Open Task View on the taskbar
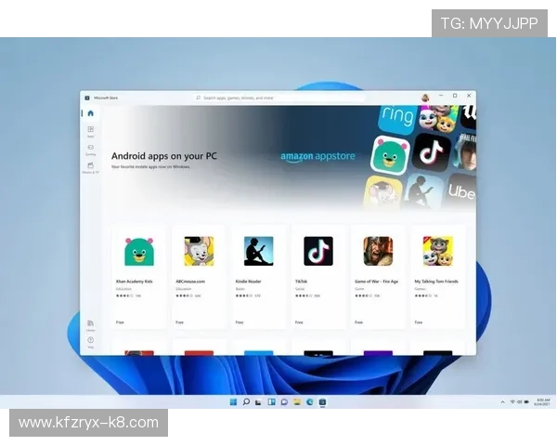This screenshot has width=557, height=446. [x=259, y=402]
